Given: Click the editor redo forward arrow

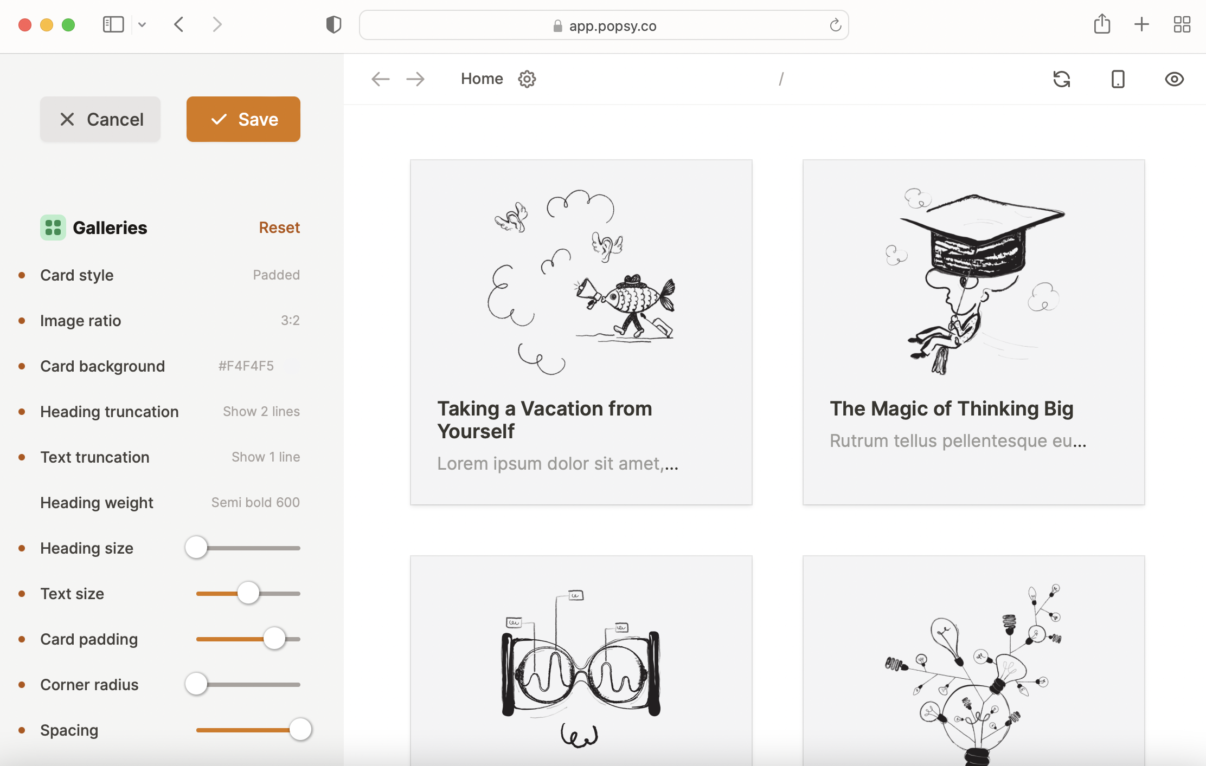Looking at the screenshot, I should point(415,79).
